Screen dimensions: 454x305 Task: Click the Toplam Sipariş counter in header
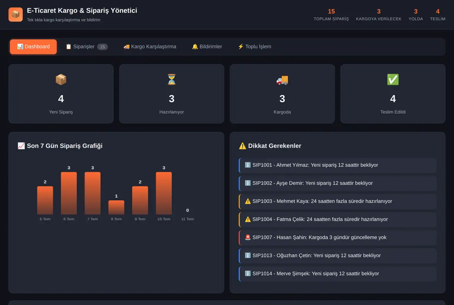click(331, 15)
